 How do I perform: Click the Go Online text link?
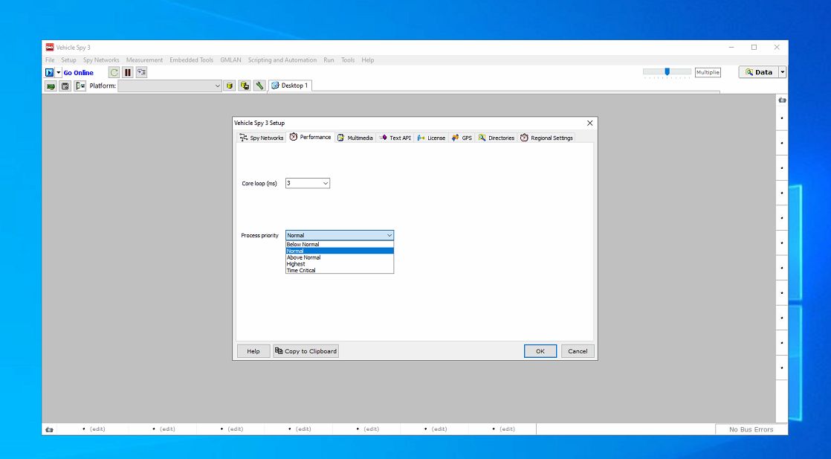pos(79,73)
